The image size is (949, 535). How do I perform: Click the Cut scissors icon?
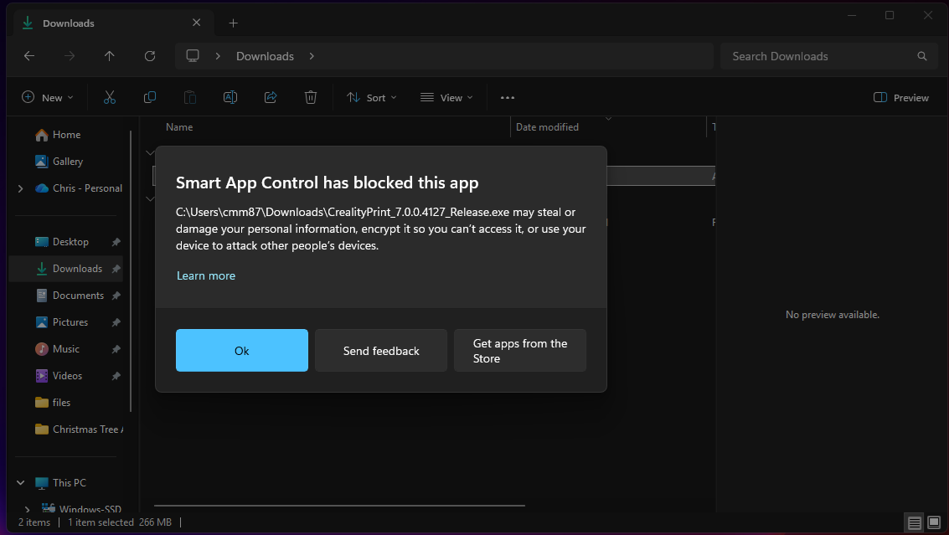pos(109,97)
